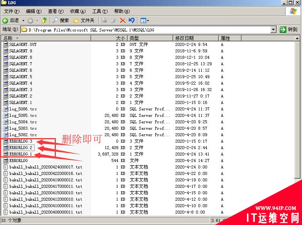Select the log_5085.trc trace file icon
Viewport: 302px width, 225px height.
point(6,115)
